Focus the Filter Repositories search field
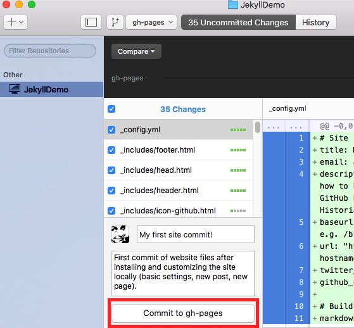 pos(50,51)
